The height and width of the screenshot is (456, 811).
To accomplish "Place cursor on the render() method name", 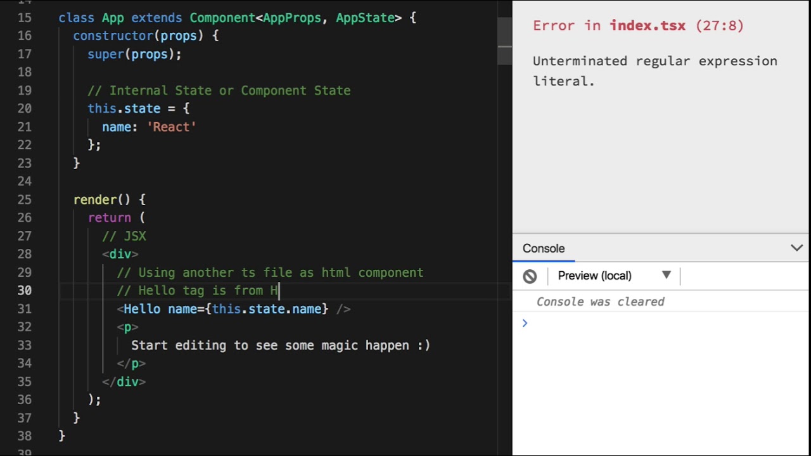I will click(x=94, y=199).
